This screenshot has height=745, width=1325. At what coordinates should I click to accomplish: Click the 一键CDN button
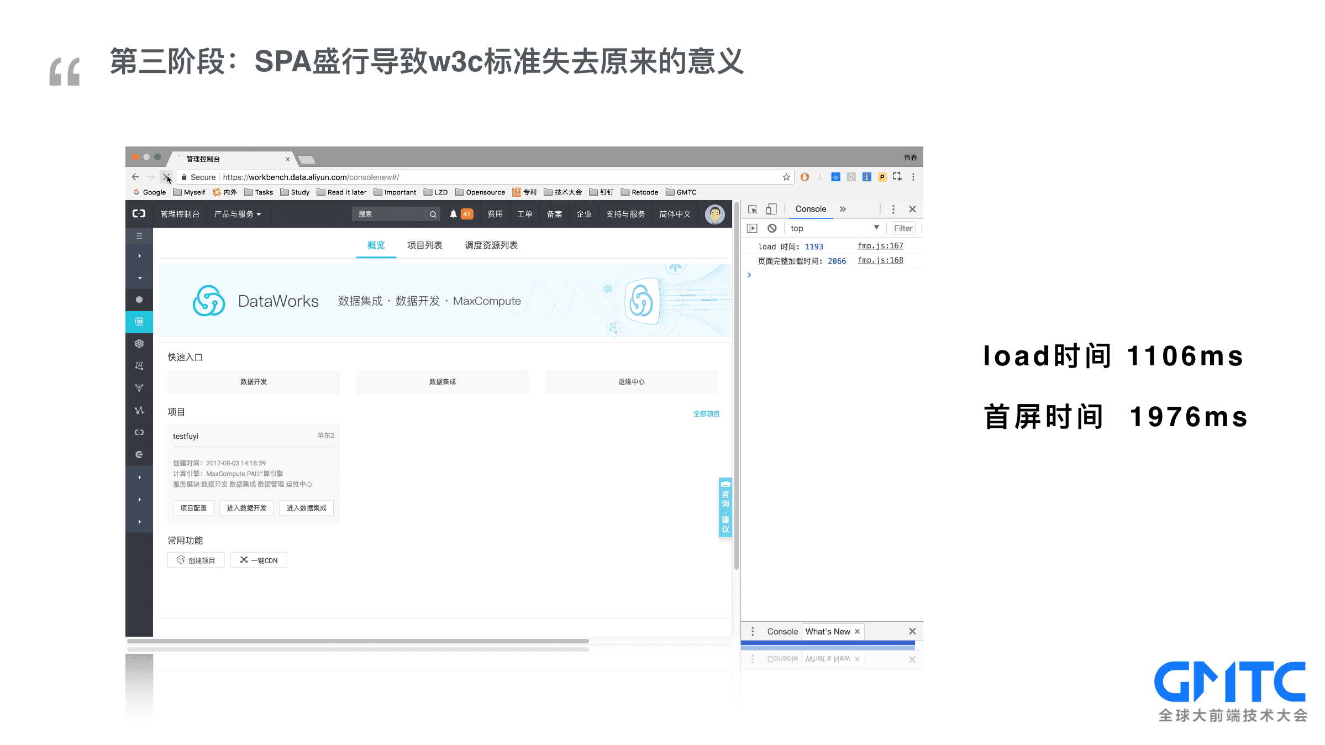point(259,560)
